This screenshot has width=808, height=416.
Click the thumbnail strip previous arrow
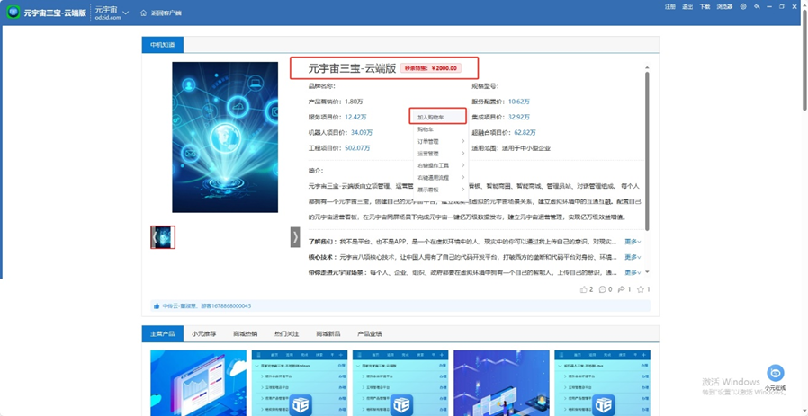(154, 237)
